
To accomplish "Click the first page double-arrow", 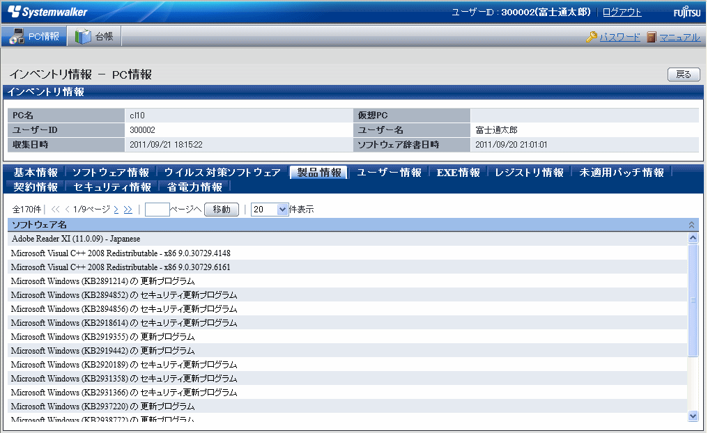I will point(56,210).
